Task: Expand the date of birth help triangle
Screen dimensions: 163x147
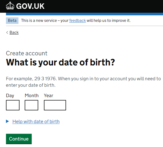Action: (7, 121)
